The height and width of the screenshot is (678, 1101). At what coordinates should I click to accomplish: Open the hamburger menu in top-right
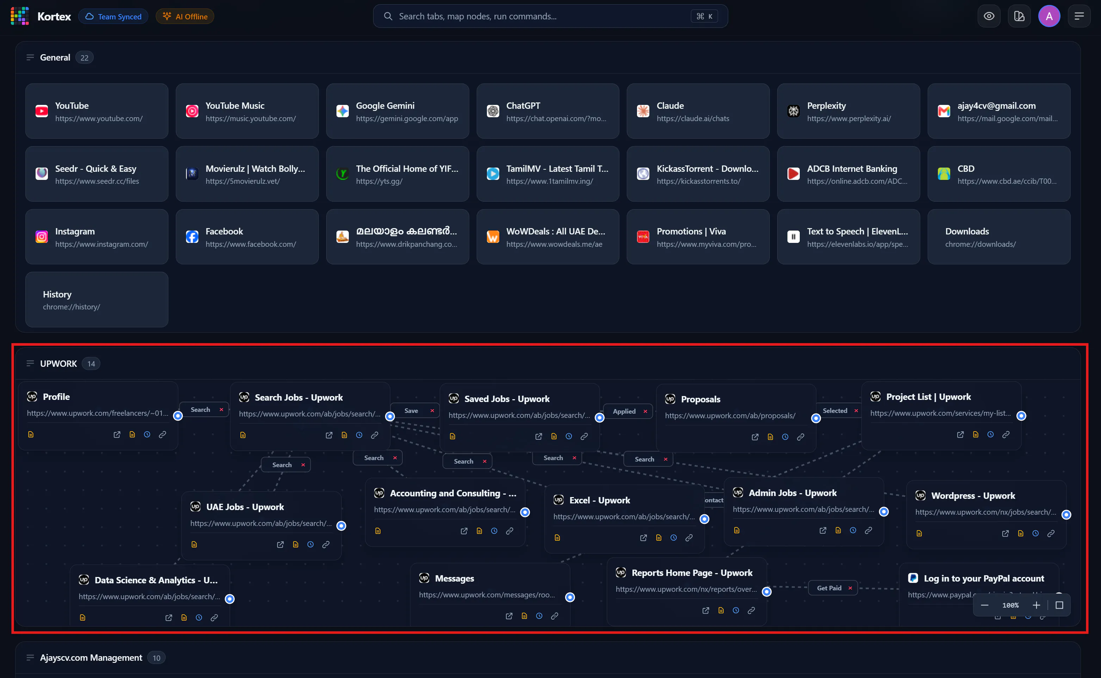(1079, 16)
